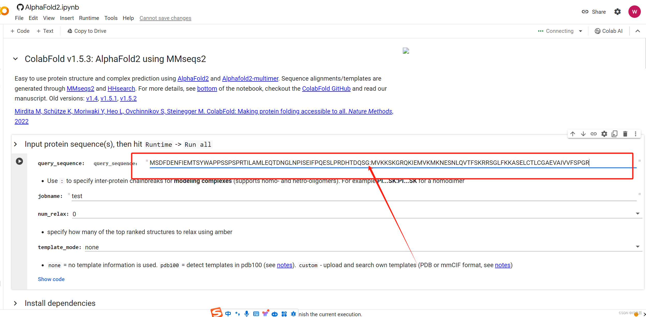Move cell up with arrow icon
646x317 pixels.
pyautogui.click(x=573, y=134)
